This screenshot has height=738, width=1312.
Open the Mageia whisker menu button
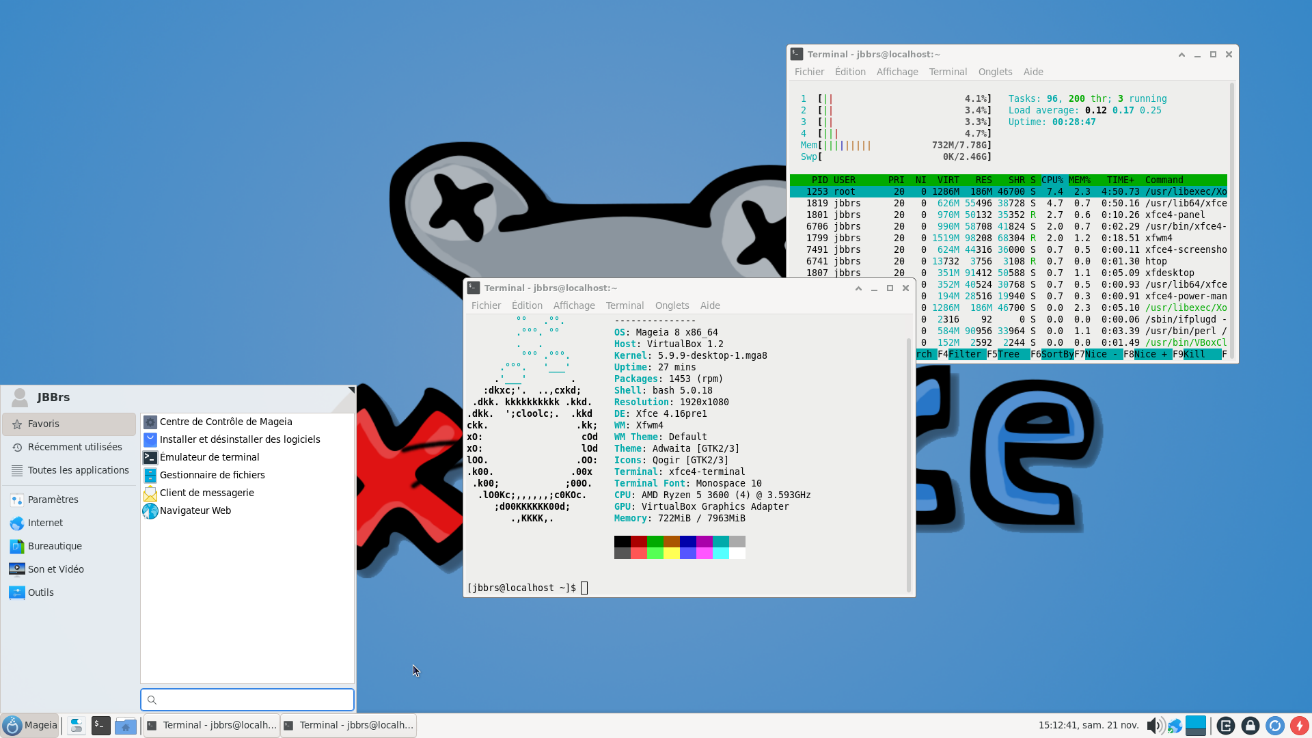click(30, 725)
